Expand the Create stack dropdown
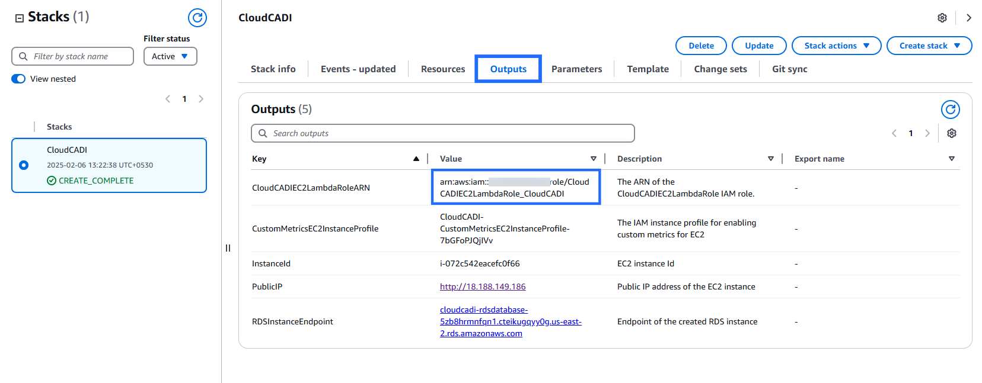This screenshot has height=383, width=982. 929,46
